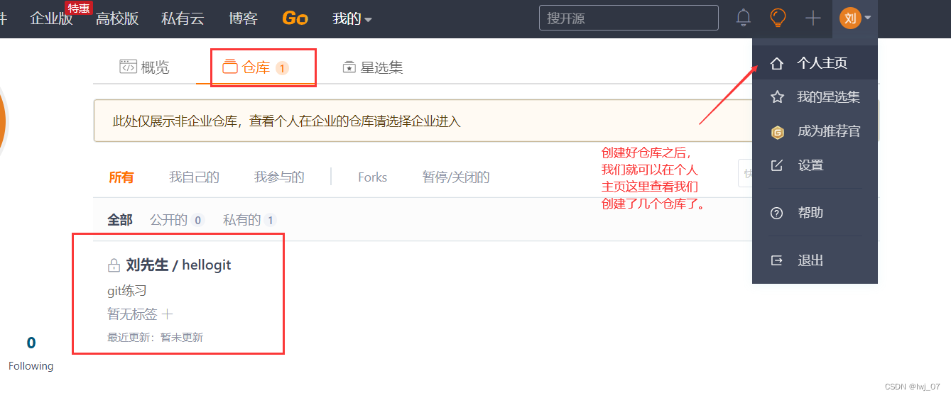This screenshot has width=951, height=398.
Task: Show 私有的 repositories
Action: (x=249, y=220)
